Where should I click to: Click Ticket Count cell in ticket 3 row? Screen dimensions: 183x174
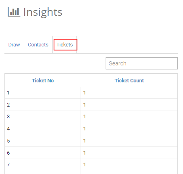(129, 117)
